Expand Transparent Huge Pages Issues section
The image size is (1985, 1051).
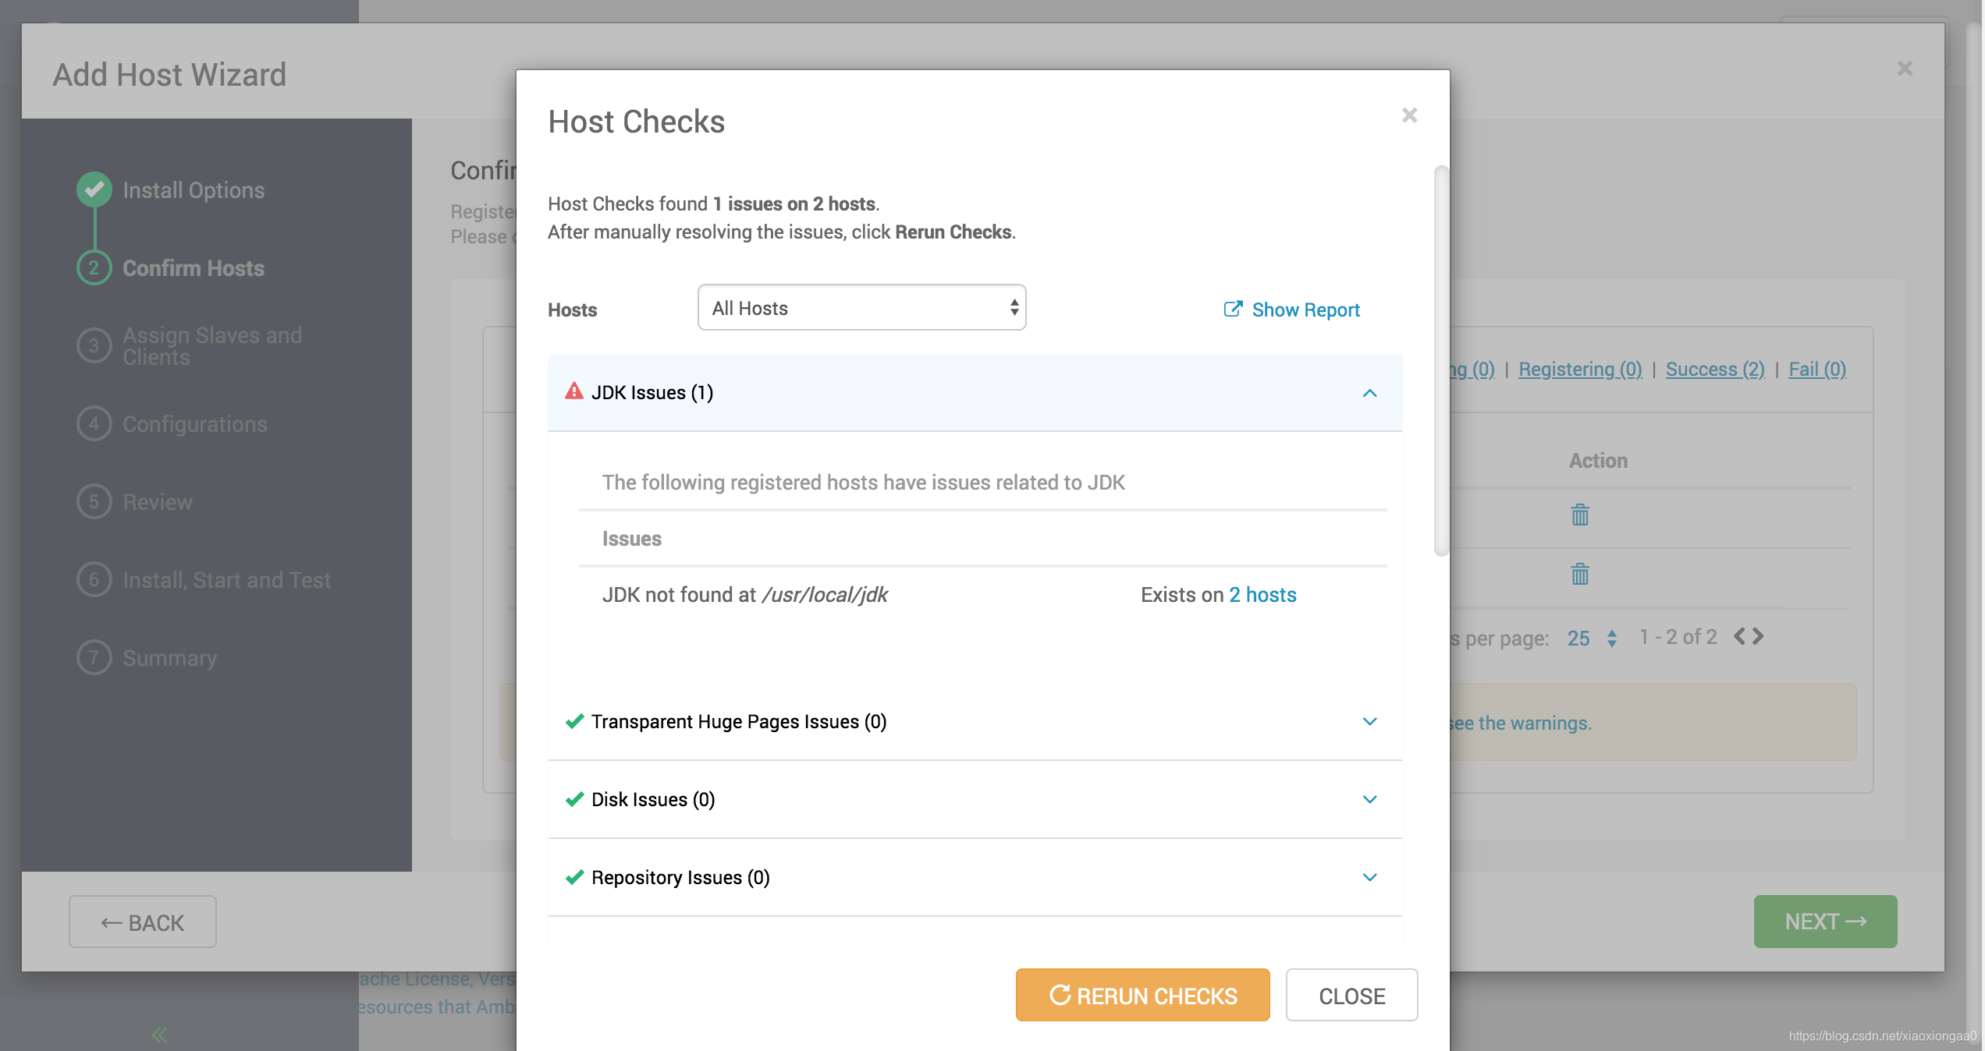pyautogui.click(x=1369, y=721)
